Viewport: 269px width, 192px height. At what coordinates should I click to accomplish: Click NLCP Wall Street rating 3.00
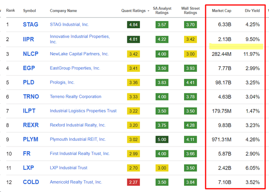190,54
